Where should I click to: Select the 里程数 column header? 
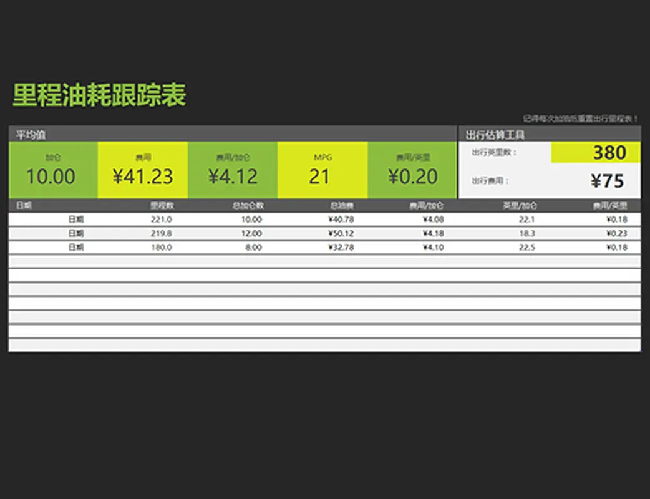coord(161,205)
